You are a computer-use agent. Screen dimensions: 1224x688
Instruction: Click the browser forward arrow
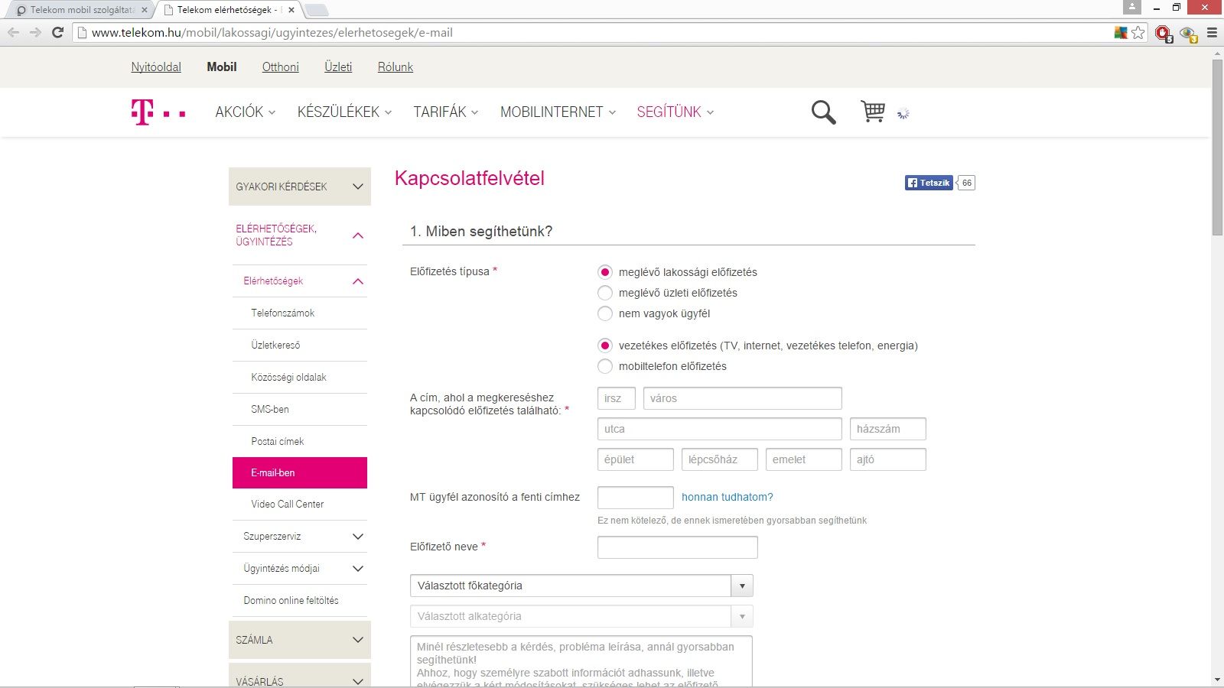[x=35, y=32]
